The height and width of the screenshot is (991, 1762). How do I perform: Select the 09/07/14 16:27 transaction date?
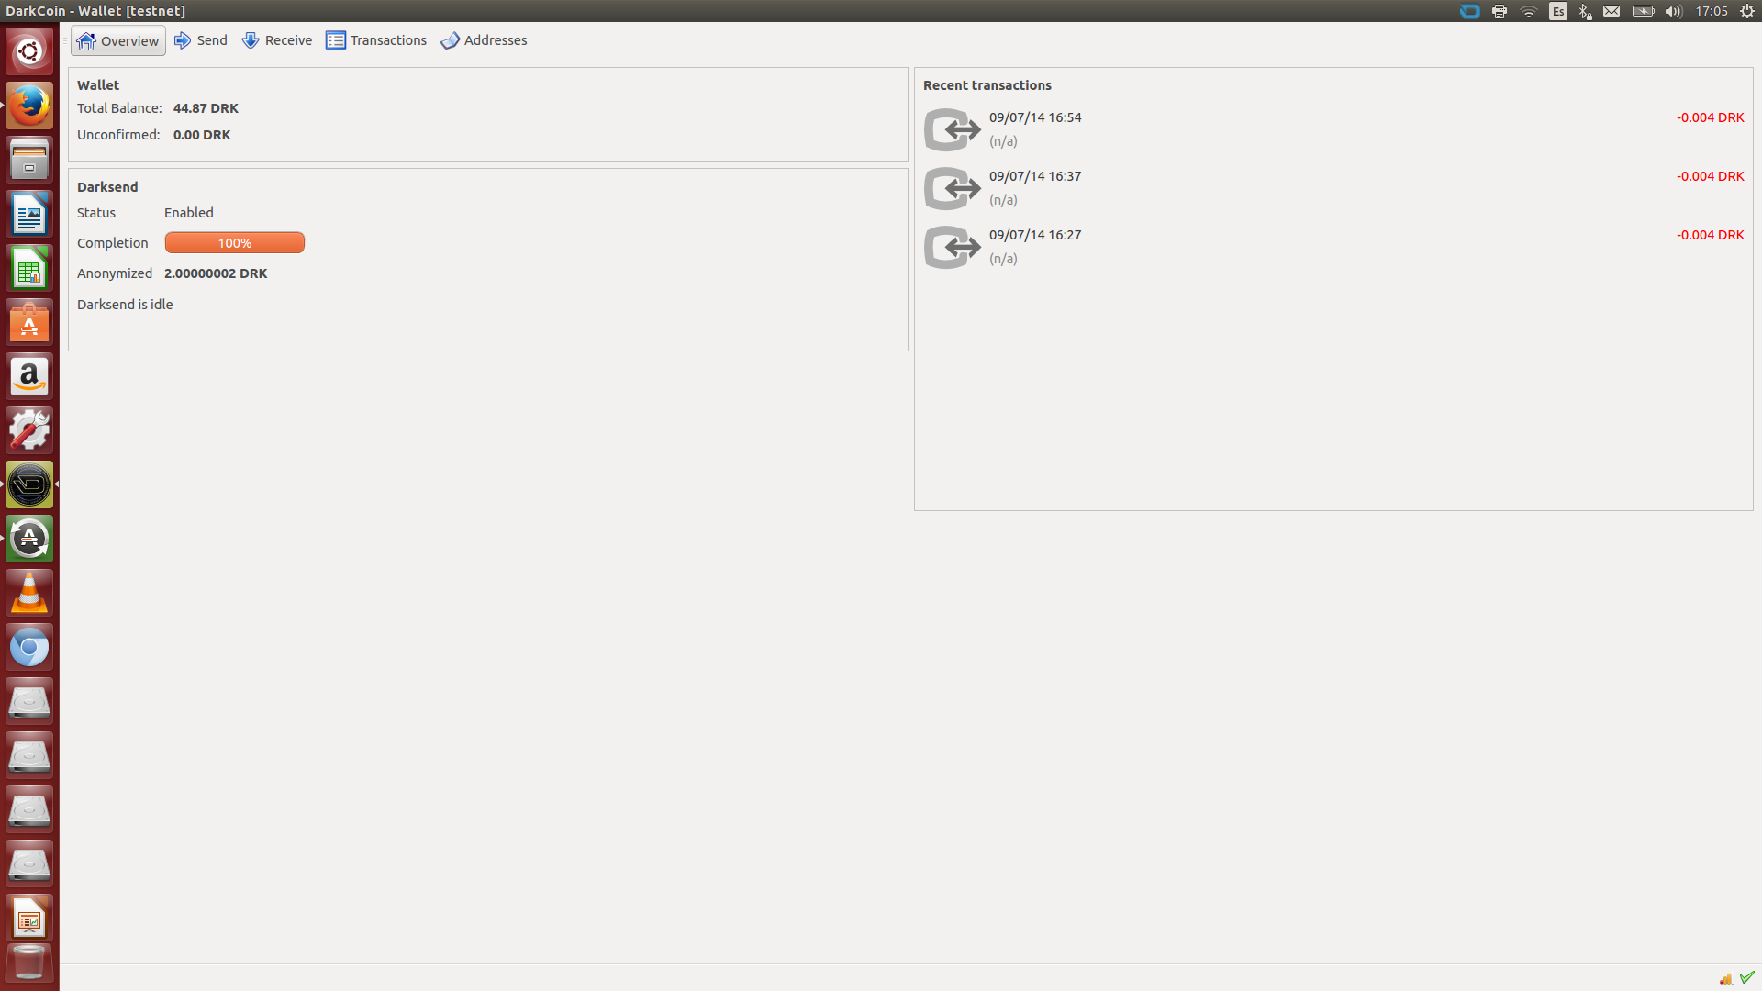pyautogui.click(x=1035, y=235)
